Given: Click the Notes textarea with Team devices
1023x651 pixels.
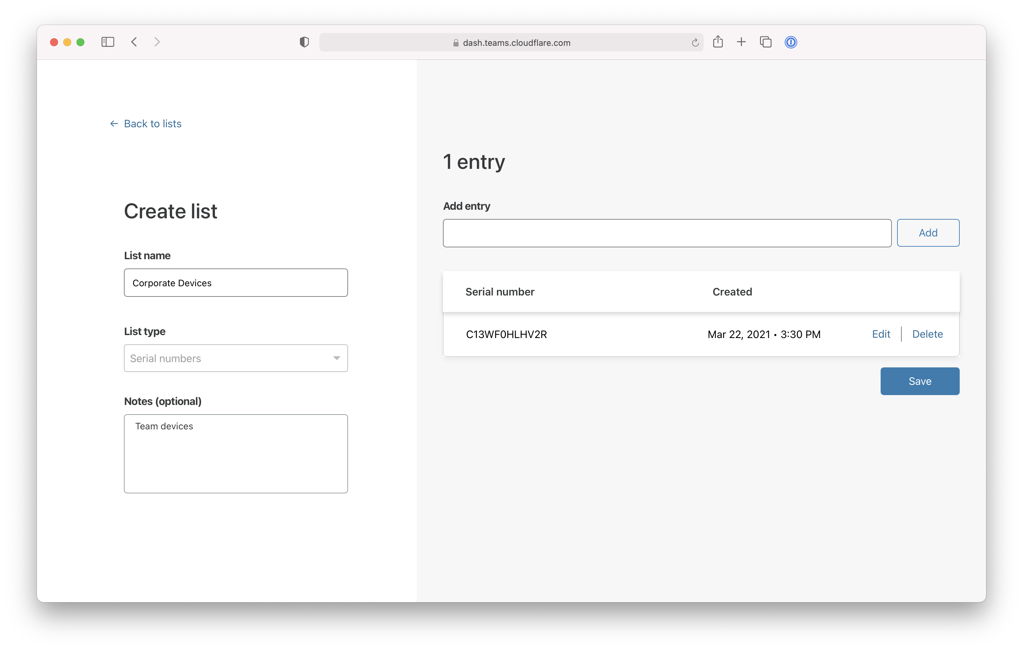Looking at the screenshot, I should click(x=236, y=454).
